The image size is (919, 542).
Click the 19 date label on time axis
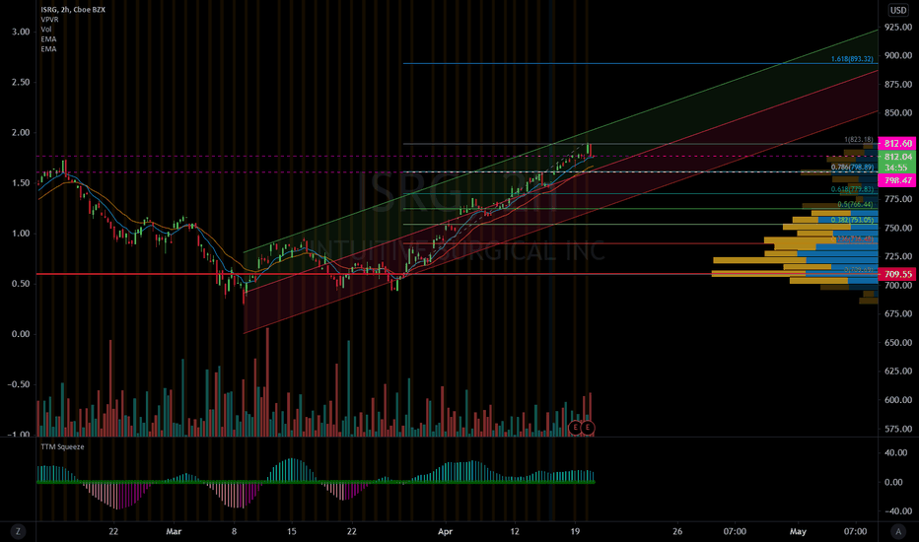coord(575,531)
